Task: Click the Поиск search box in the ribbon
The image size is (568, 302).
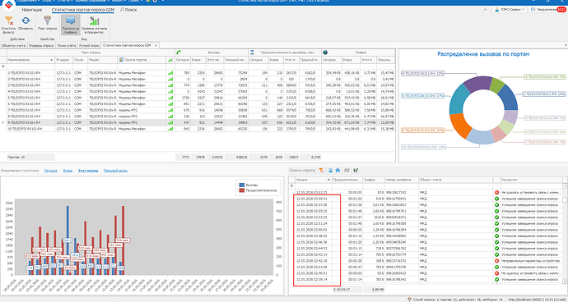Action: pos(128,10)
